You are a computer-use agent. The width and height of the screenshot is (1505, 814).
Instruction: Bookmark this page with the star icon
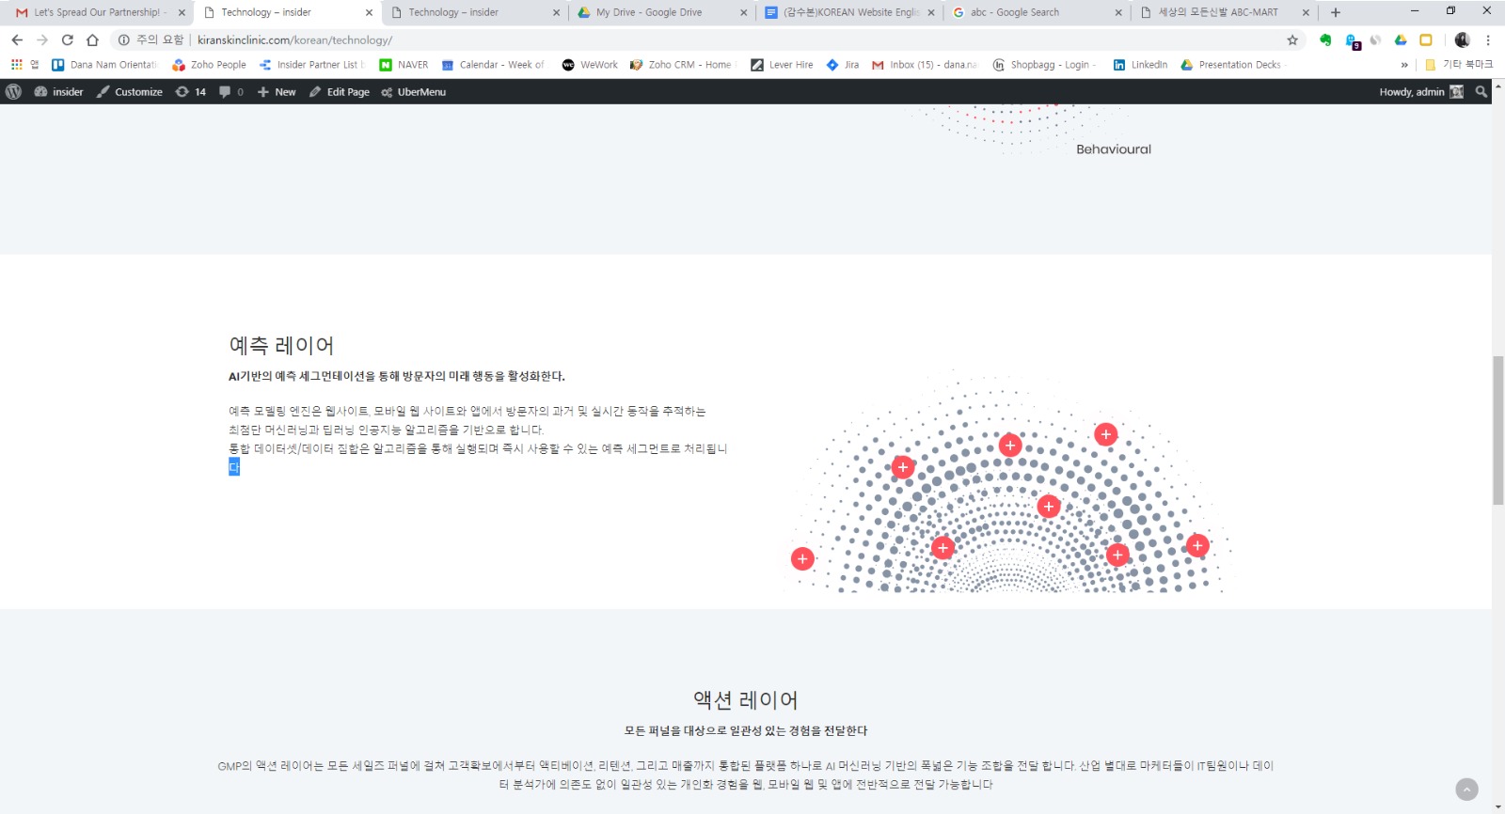pos(1292,39)
